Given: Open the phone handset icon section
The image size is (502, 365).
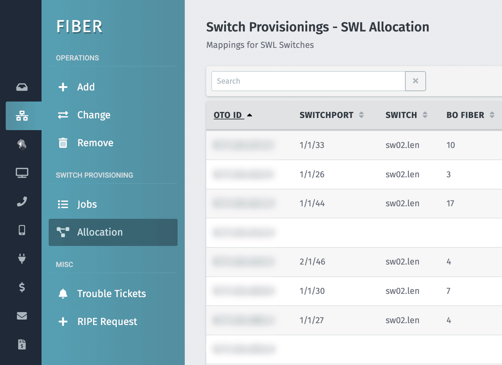Looking at the screenshot, I should (x=22, y=201).
